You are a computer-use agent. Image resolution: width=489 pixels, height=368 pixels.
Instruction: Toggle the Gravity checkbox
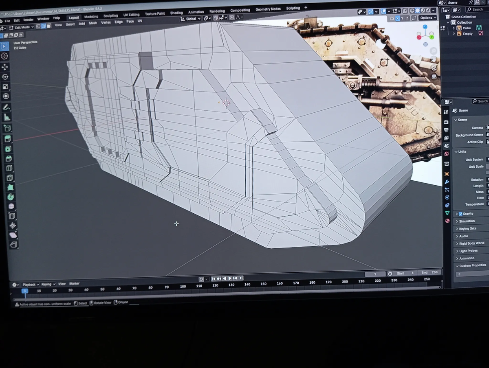coord(460,214)
